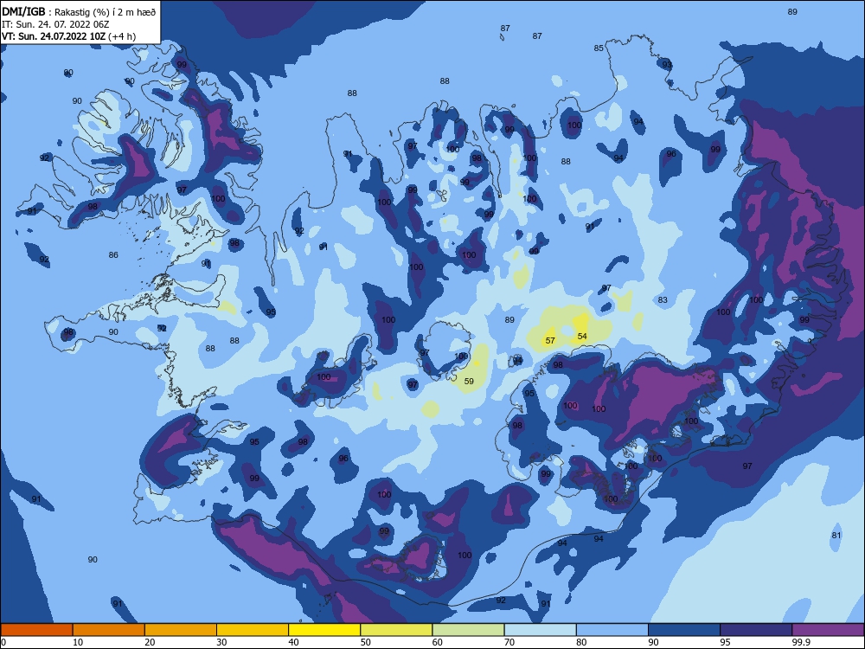Click the legend tick label 70
The width and height of the screenshot is (865, 649).
[509, 642]
